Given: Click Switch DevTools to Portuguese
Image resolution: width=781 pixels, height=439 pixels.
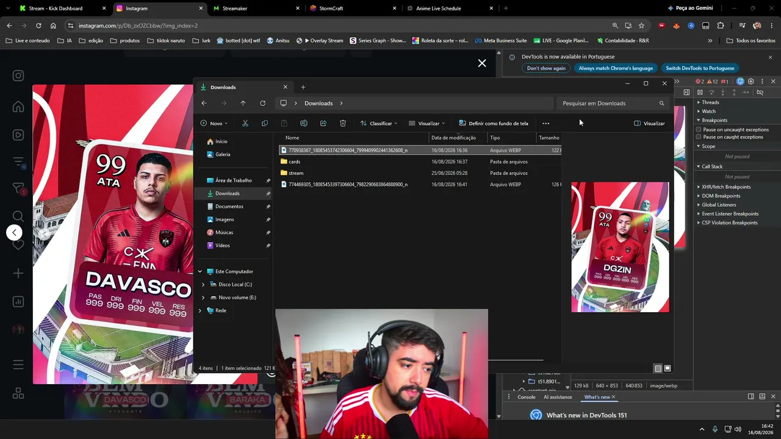Looking at the screenshot, I should point(700,68).
